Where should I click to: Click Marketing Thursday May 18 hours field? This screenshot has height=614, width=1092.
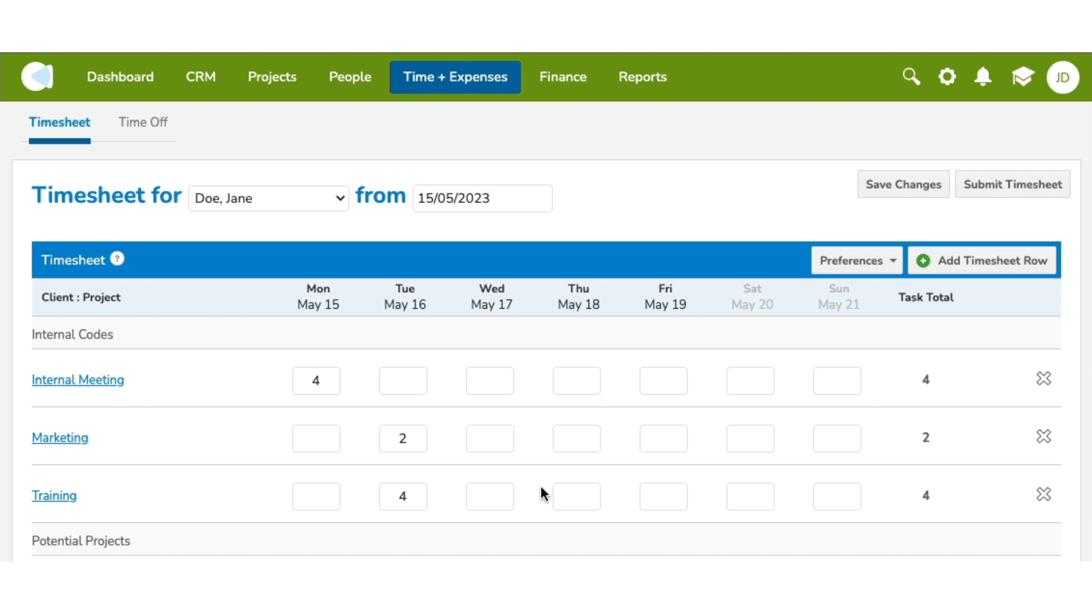[577, 438]
